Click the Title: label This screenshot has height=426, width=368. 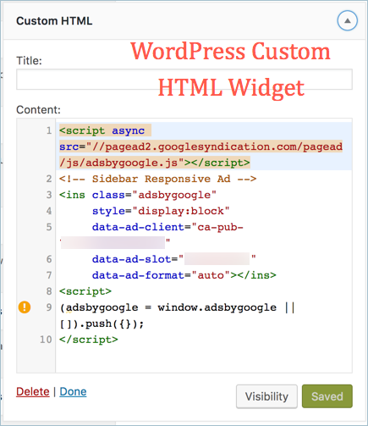pos(29,61)
